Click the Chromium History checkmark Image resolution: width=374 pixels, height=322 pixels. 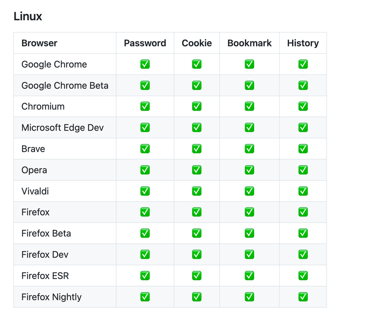pos(303,107)
